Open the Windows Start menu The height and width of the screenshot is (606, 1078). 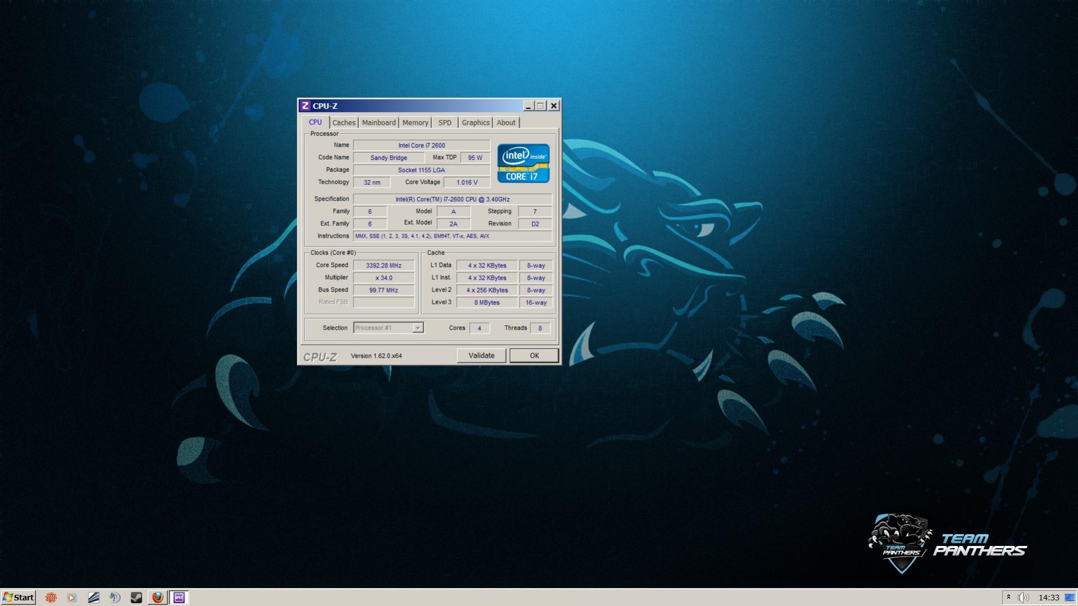point(19,598)
